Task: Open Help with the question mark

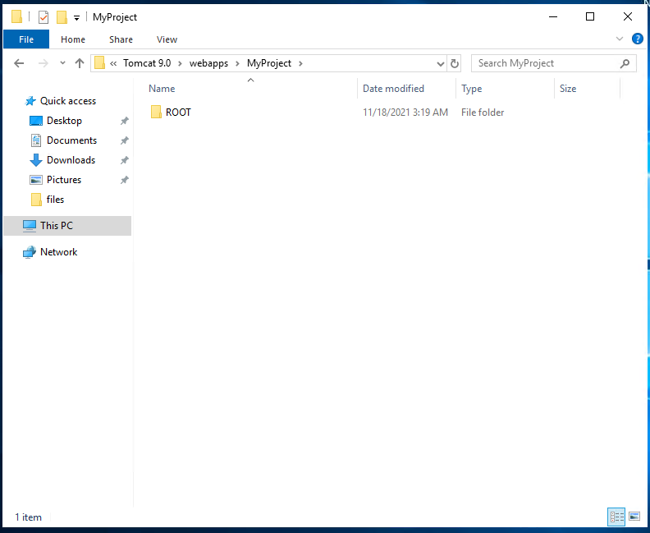Action: pyautogui.click(x=637, y=39)
